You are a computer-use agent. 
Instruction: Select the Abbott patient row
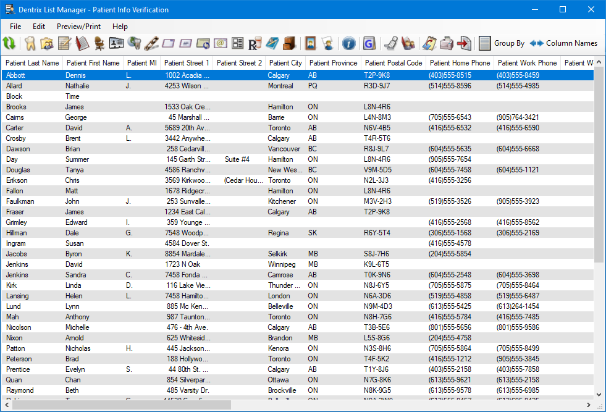298,75
